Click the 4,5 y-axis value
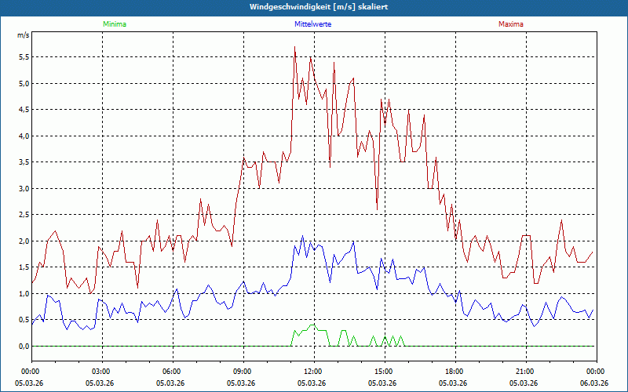The height and width of the screenshot is (392, 628). 24,110
